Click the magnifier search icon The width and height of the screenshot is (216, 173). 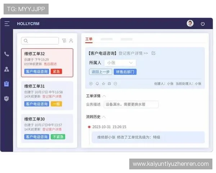26,41
